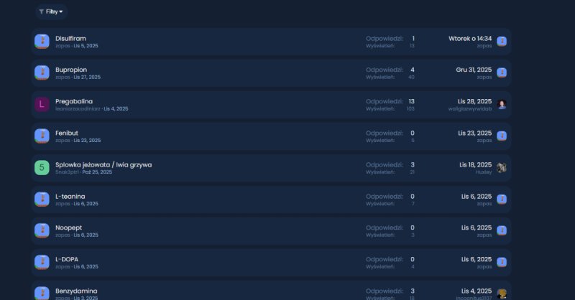Screen dimensions: 575x300
Task: Click reply count 13 in Pregabalina row
Action: pyautogui.click(x=411, y=101)
